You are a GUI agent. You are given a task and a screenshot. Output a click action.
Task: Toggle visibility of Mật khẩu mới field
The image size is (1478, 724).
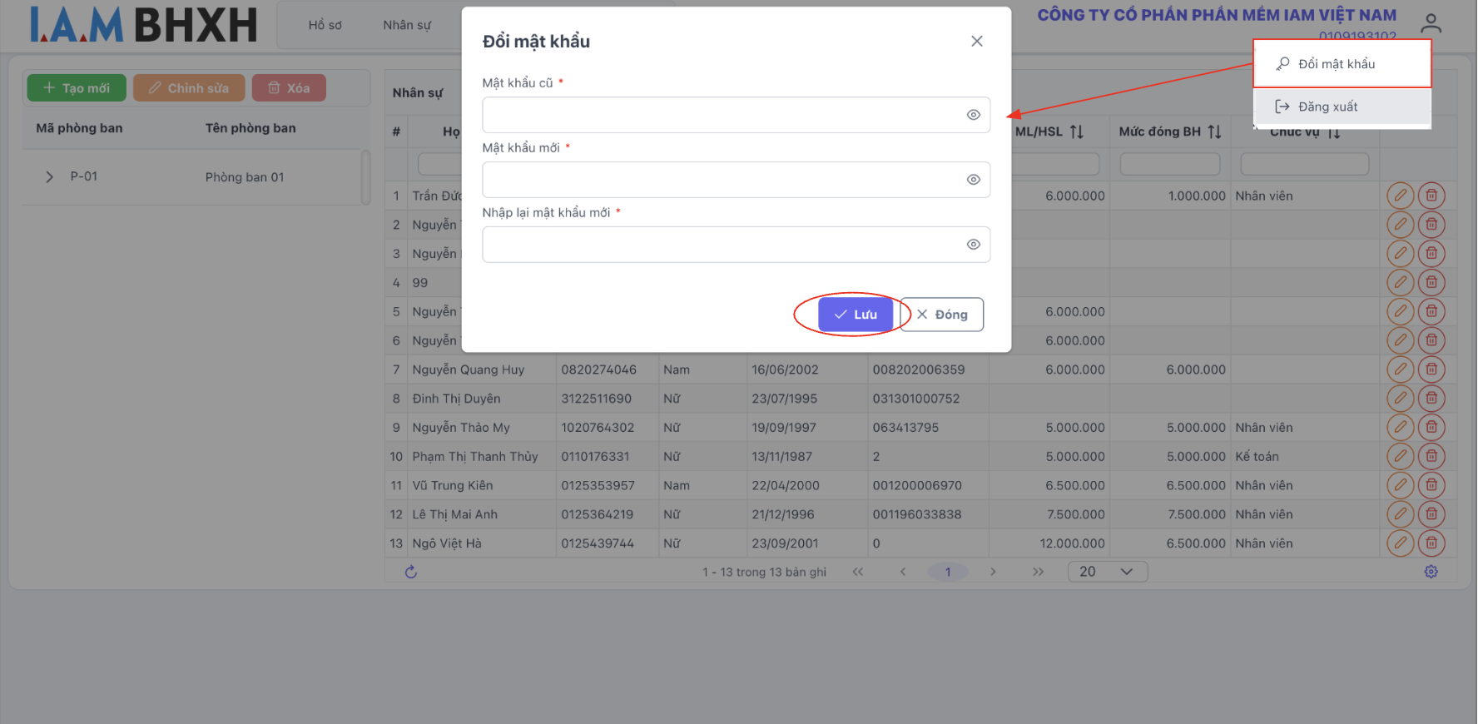pos(973,180)
